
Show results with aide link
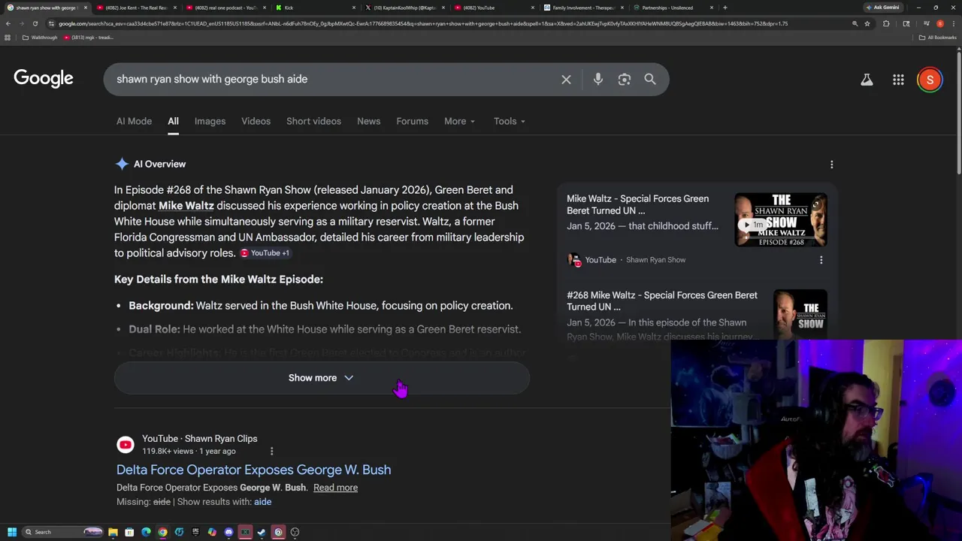pyautogui.click(x=262, y=502)
